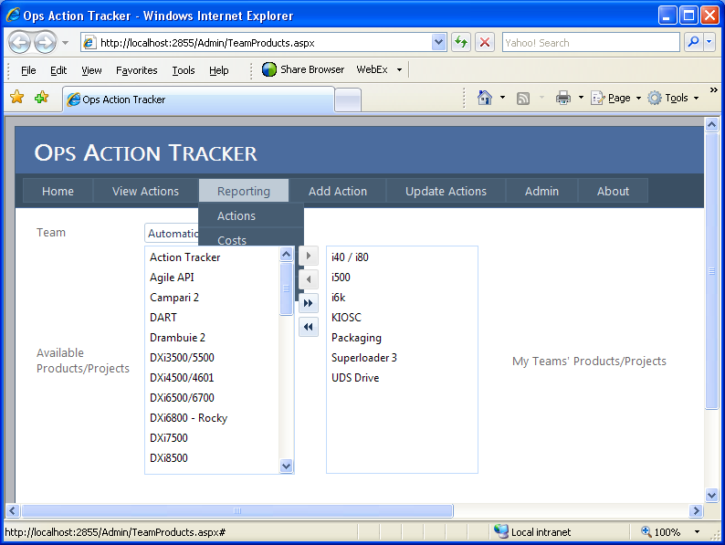Select KIOSC in team products list
Viewport: 725px width, 545px height.
pyautogui.click(x=402, y=318)
